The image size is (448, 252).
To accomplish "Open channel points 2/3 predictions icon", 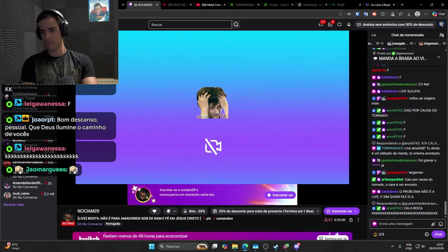I will click(379, 234).
